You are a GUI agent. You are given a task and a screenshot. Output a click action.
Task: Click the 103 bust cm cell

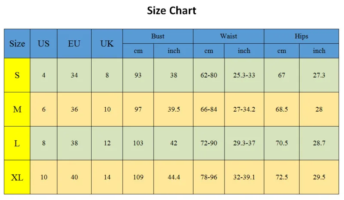(x=138, y=143)
